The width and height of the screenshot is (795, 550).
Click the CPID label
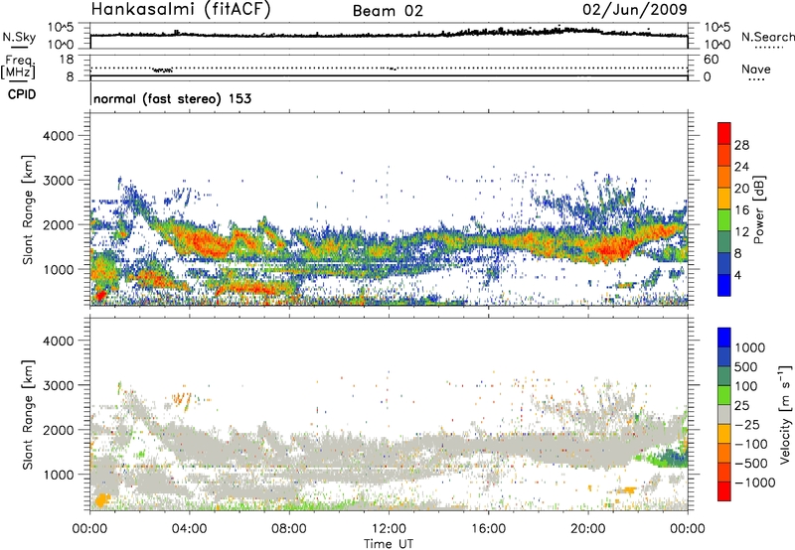[x=22, y=94]
